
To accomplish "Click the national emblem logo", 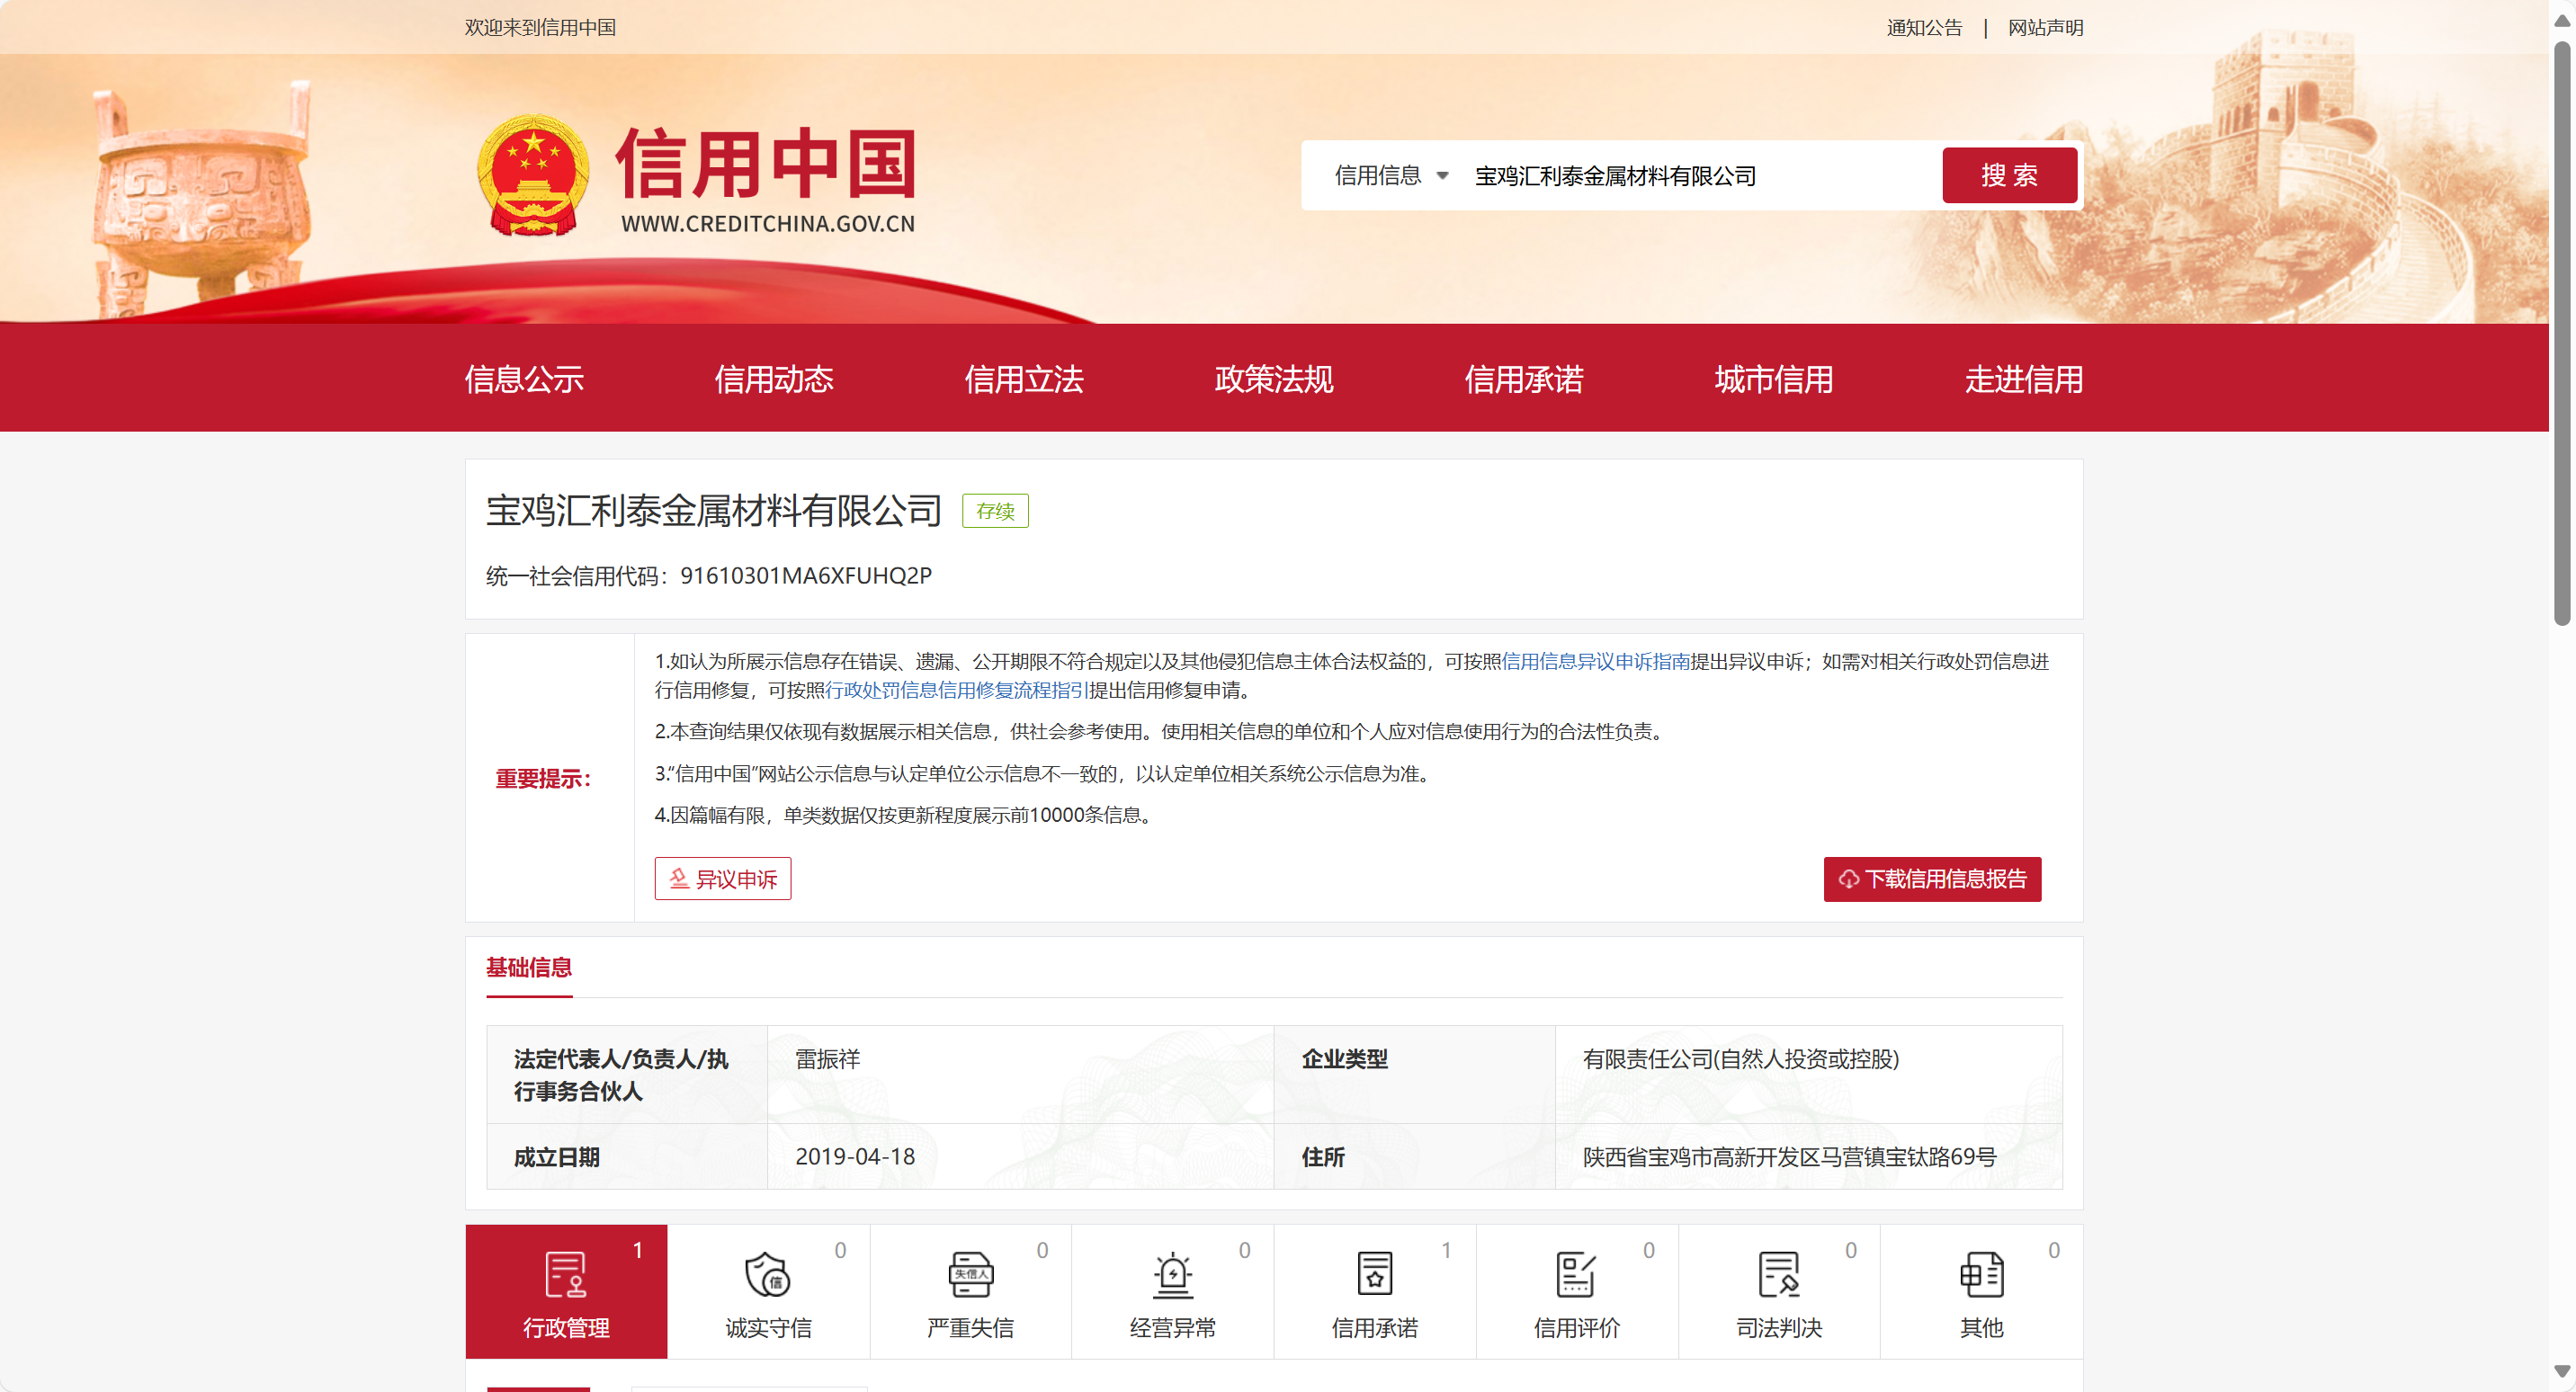I will 533,176.
